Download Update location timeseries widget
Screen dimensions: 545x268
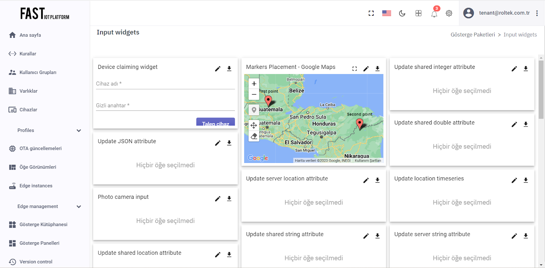click(x=526, y=180)
